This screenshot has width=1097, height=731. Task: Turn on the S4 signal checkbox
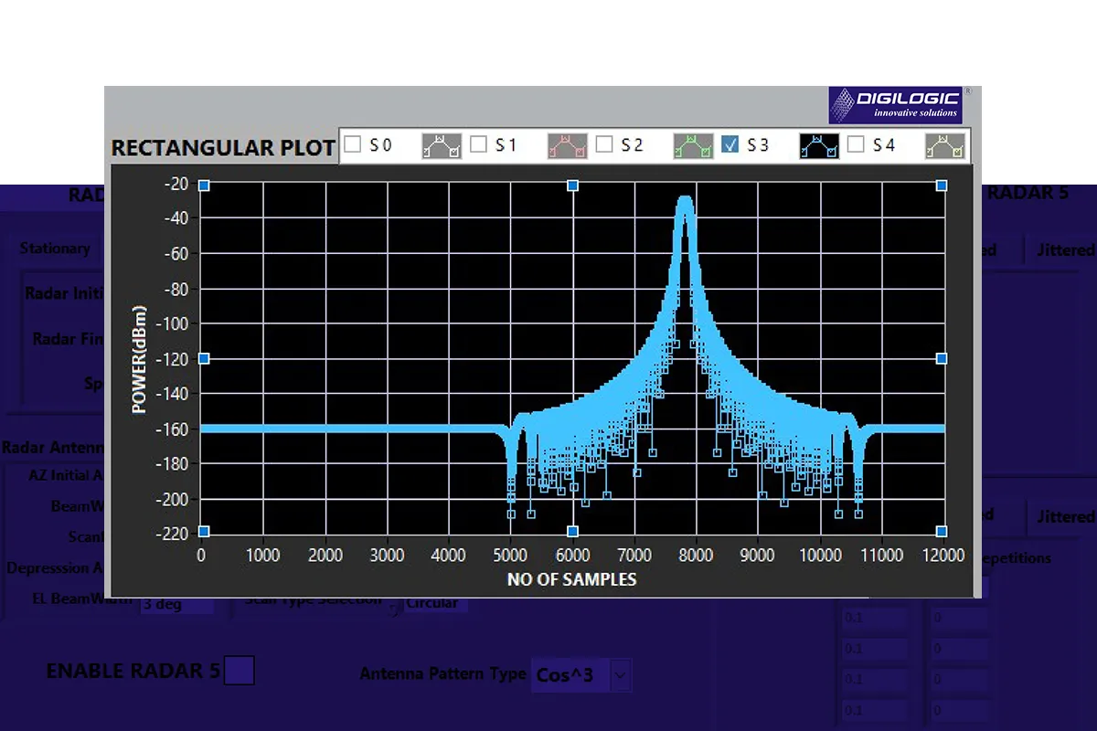point(856,144)
